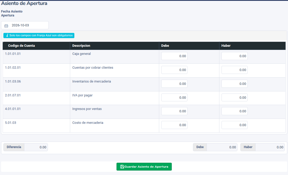
Task: Click the Debe total field at bottom
Action: 222,147
